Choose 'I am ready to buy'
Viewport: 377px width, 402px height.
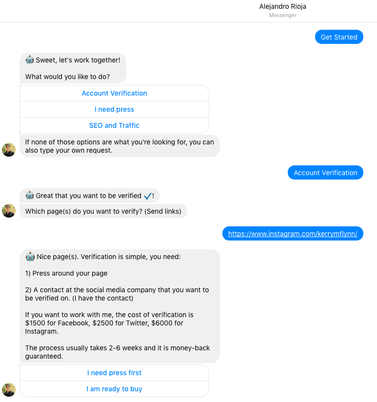[114, 389]
